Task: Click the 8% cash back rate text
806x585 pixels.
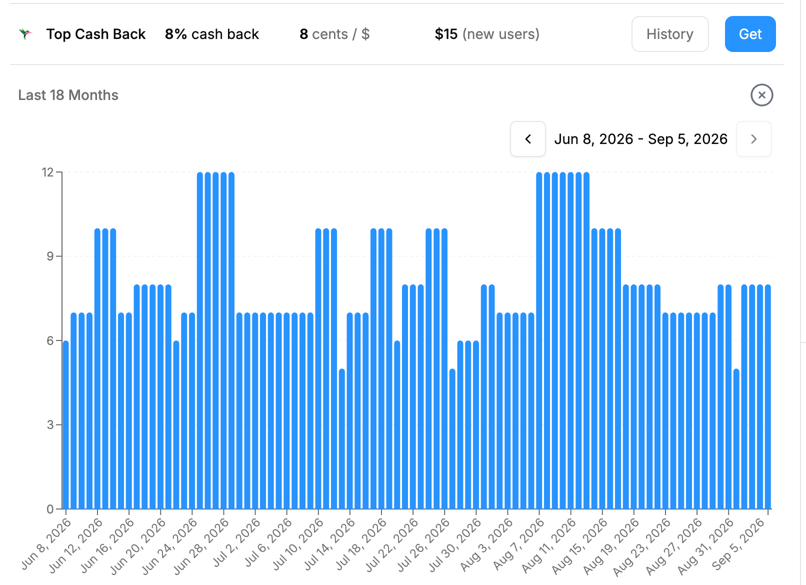Action: (212, 34)
